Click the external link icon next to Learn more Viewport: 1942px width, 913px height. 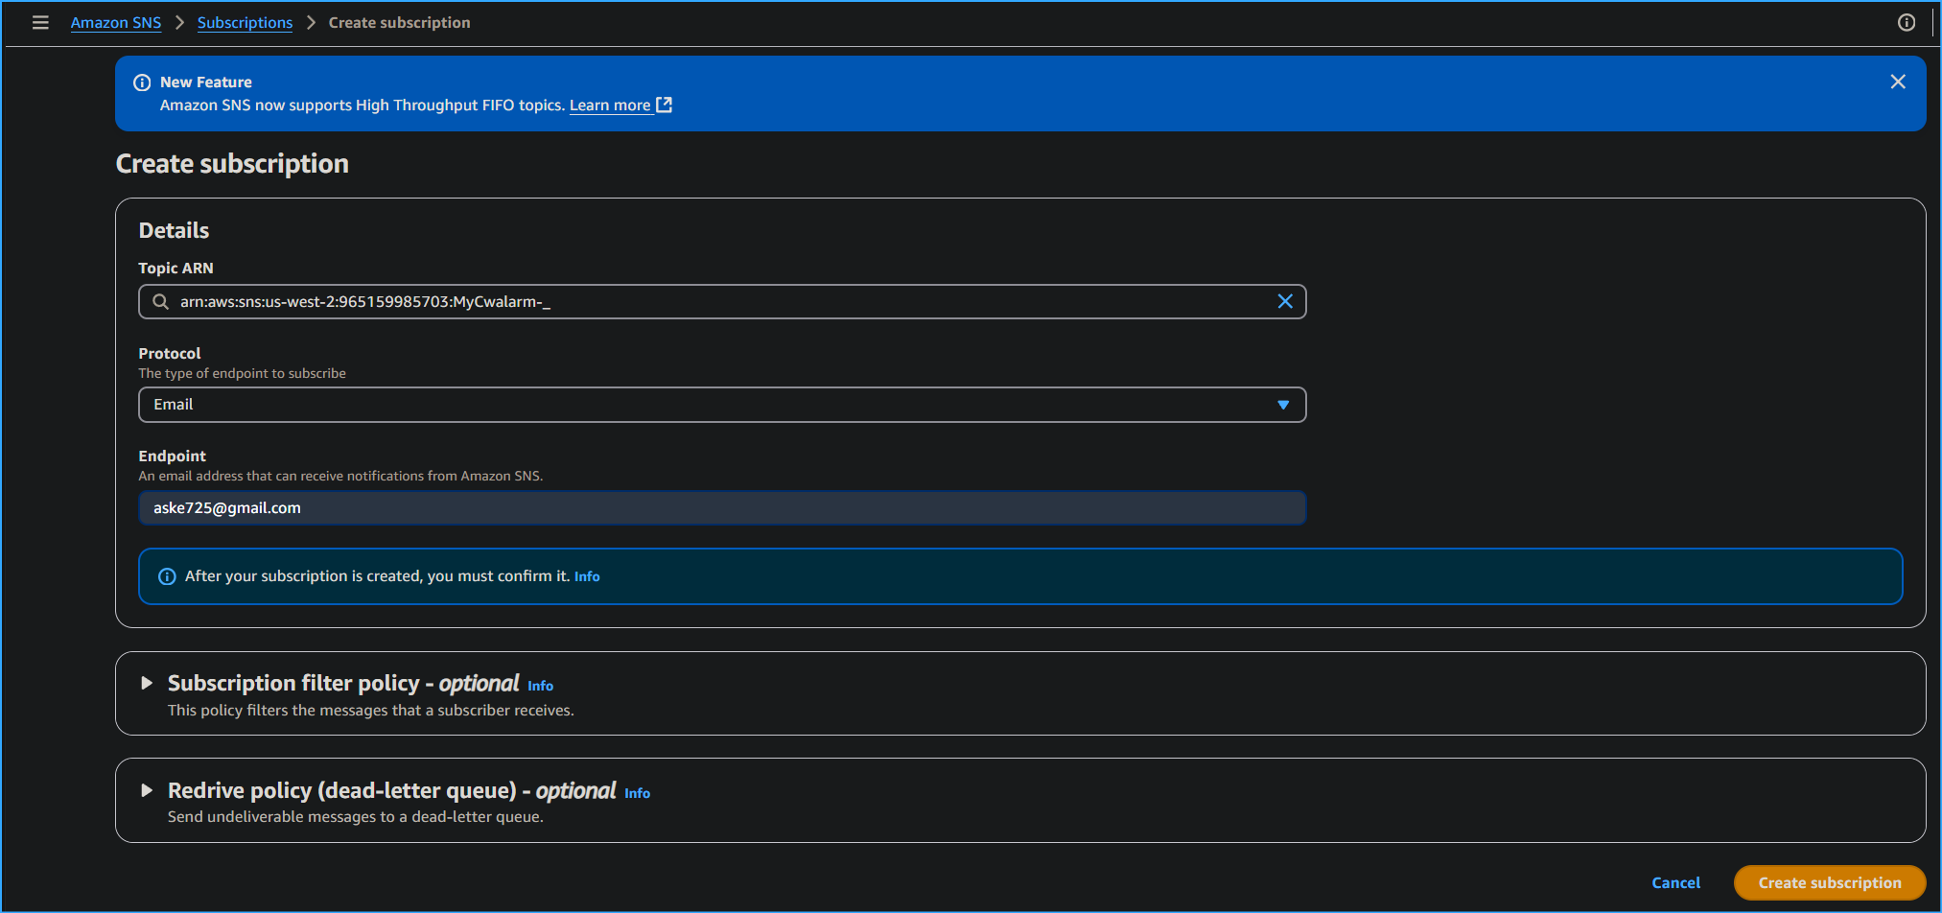click(664, 105)
